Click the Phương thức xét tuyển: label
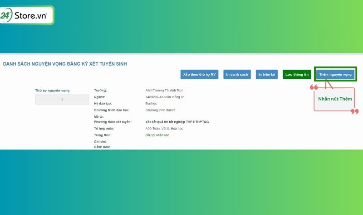Screen dimensions: 363x215 click(x=113, y=122)
